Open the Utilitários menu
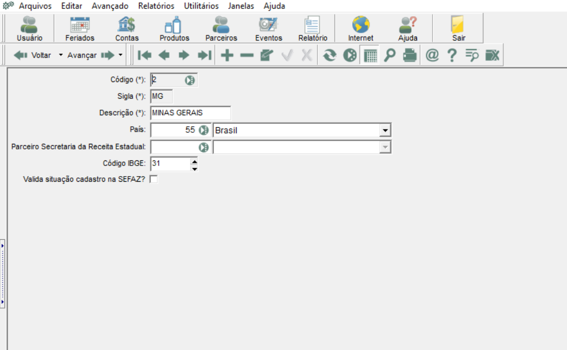 (201, 6)
